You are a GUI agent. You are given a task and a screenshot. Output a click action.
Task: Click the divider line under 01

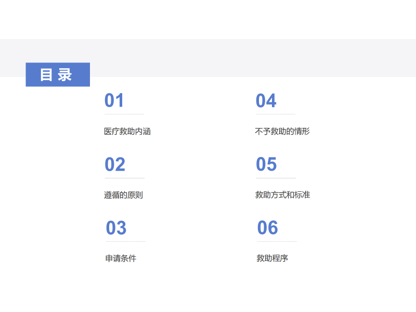click(124, 114)
